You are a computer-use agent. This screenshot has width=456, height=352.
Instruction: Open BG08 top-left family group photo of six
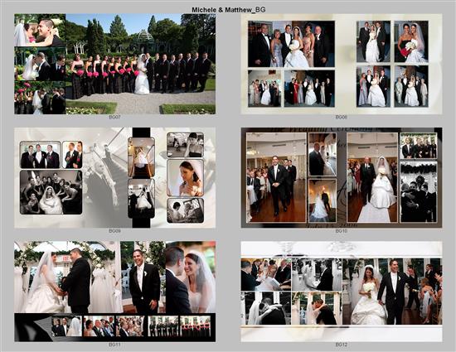click(x=291, y=44)
